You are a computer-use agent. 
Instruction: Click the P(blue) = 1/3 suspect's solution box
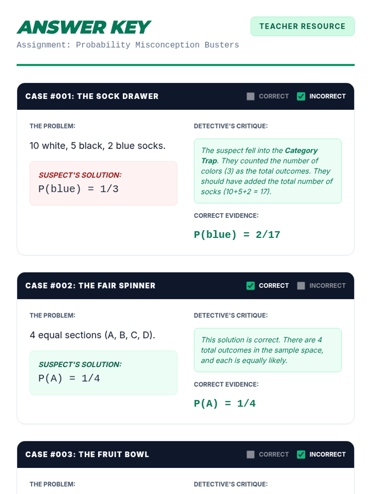tap(103, 183)
